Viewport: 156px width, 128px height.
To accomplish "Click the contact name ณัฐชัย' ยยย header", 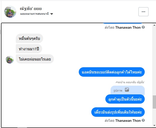I will [31, 9].
